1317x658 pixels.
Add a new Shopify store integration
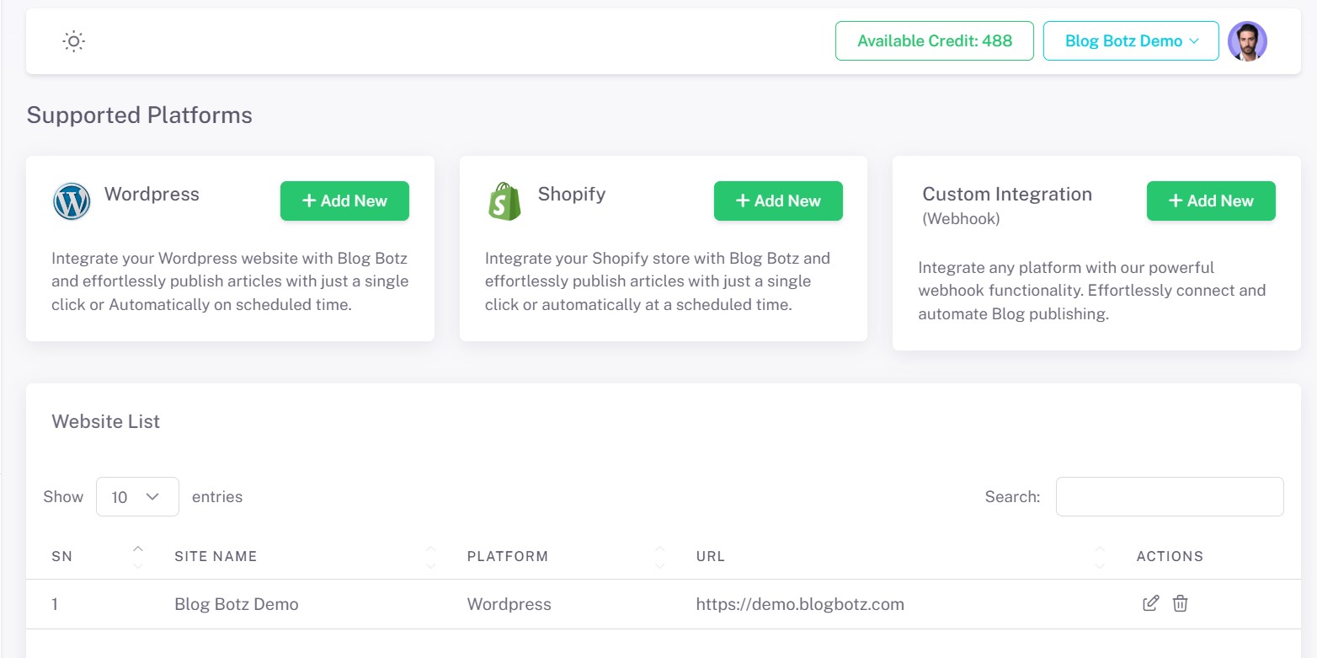pos(778,201)
